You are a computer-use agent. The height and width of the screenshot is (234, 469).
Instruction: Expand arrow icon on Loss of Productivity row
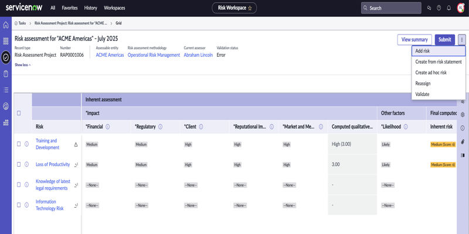76,164
